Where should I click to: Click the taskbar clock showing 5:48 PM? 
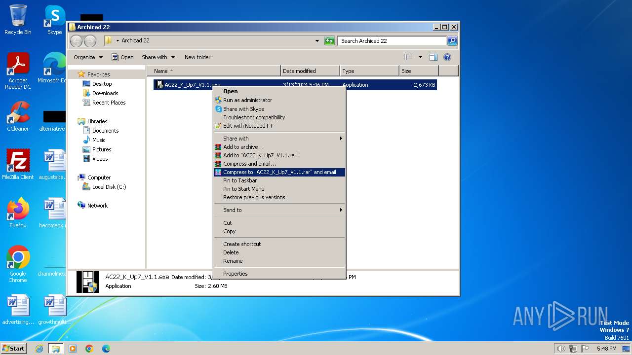coord(606,349)
